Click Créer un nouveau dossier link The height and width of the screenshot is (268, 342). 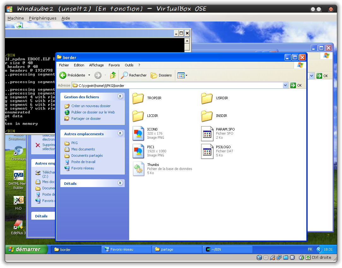point(91,106)
